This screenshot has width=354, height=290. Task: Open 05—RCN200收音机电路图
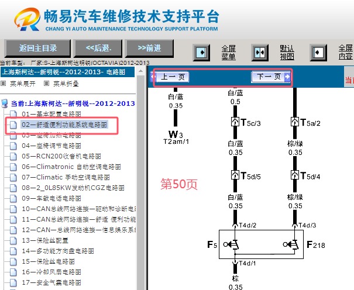click(x=61, y=156)
